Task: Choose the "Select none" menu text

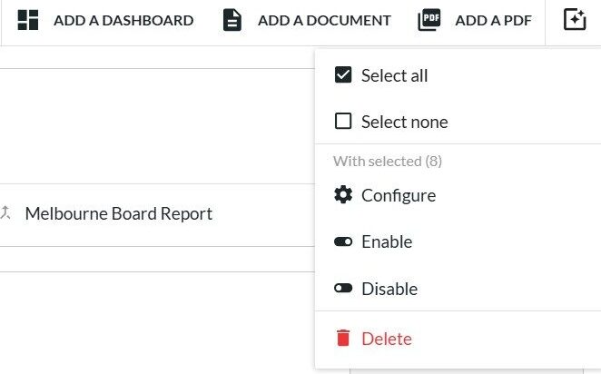Action: pos(404,122)
